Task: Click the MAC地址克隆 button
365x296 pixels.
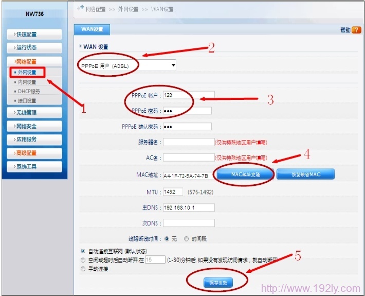Action: (245, 175)
